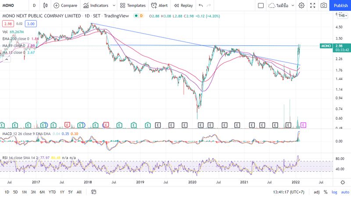Select the chart layout square icon

261,5
